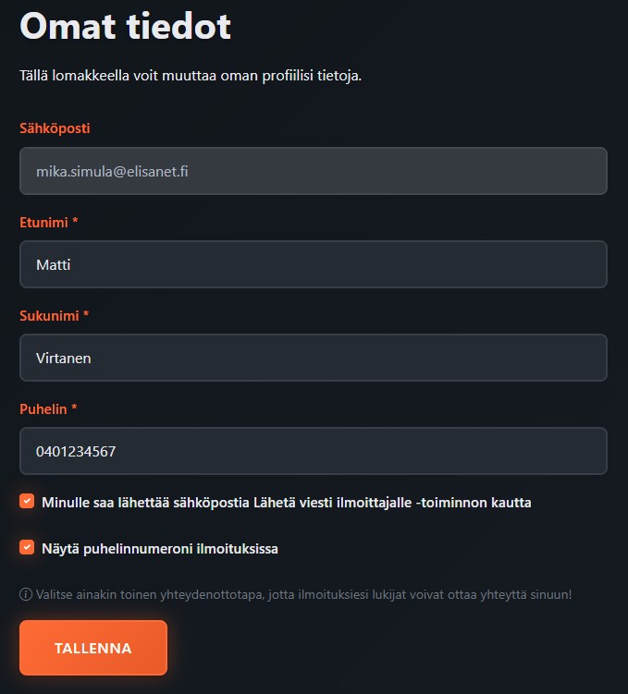Toggle the email contact permission checkbox
This screenshot has height=694, width=628.
point(27,502)
